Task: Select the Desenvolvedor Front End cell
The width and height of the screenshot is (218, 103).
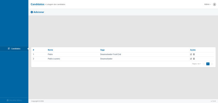Action: click(111, 54)
